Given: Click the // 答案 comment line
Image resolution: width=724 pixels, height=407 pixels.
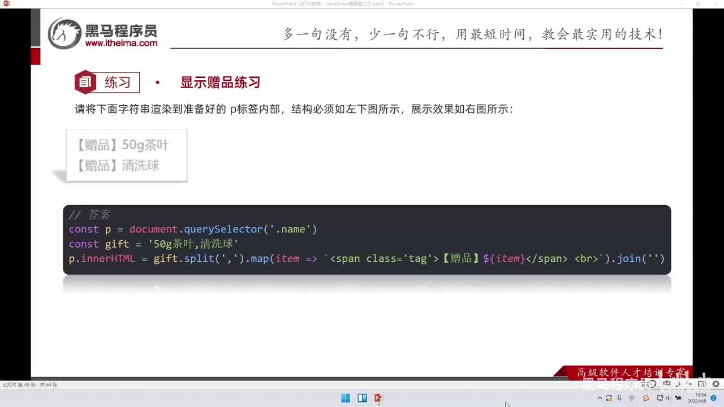Looking at the screenshot, I should (89, 215).
